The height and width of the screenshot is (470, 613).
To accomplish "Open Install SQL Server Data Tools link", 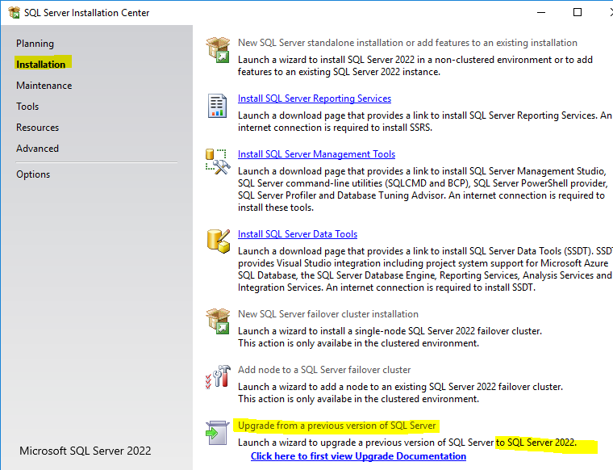I will 298,234.
